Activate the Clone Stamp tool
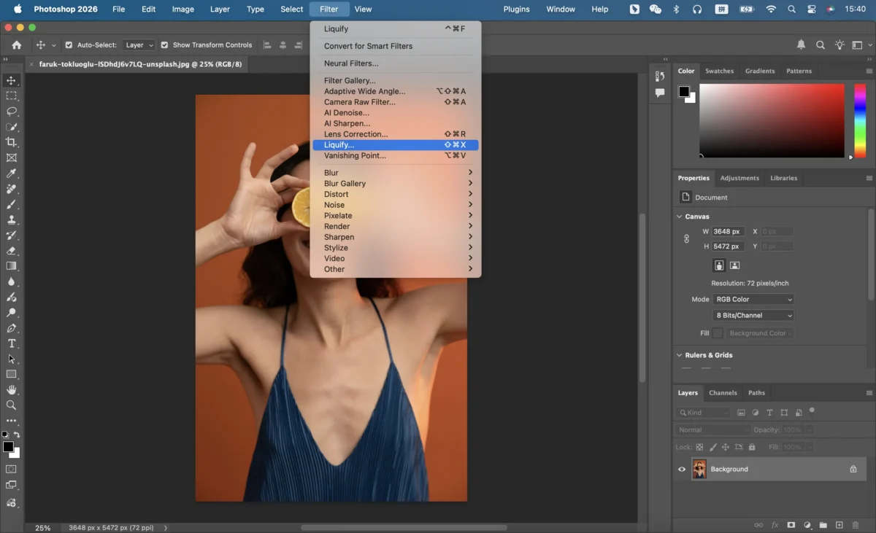The height and width of the screenshot is (533, 876). 11,219
